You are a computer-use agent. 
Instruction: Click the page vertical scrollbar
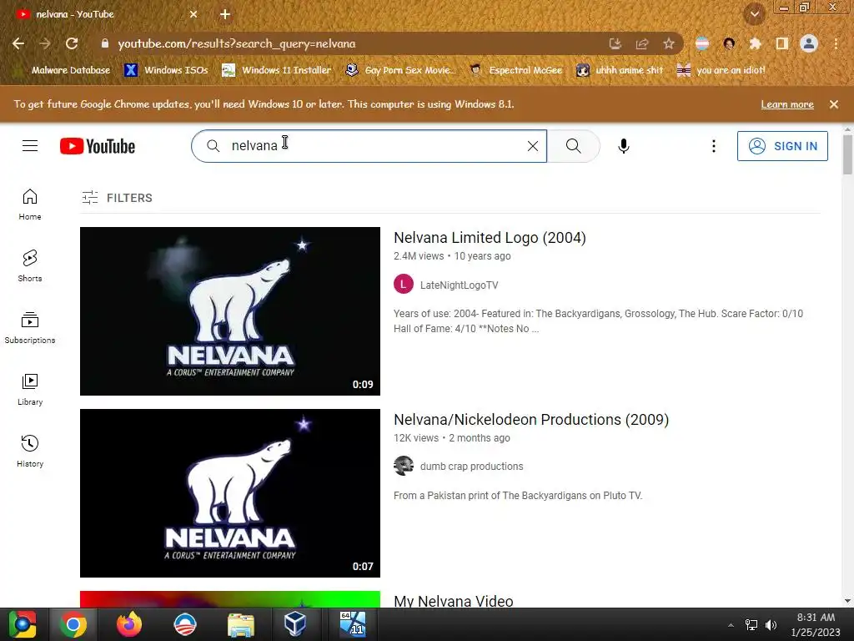847,155
